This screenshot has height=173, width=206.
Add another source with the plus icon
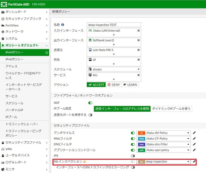click(x=114, y=54)
